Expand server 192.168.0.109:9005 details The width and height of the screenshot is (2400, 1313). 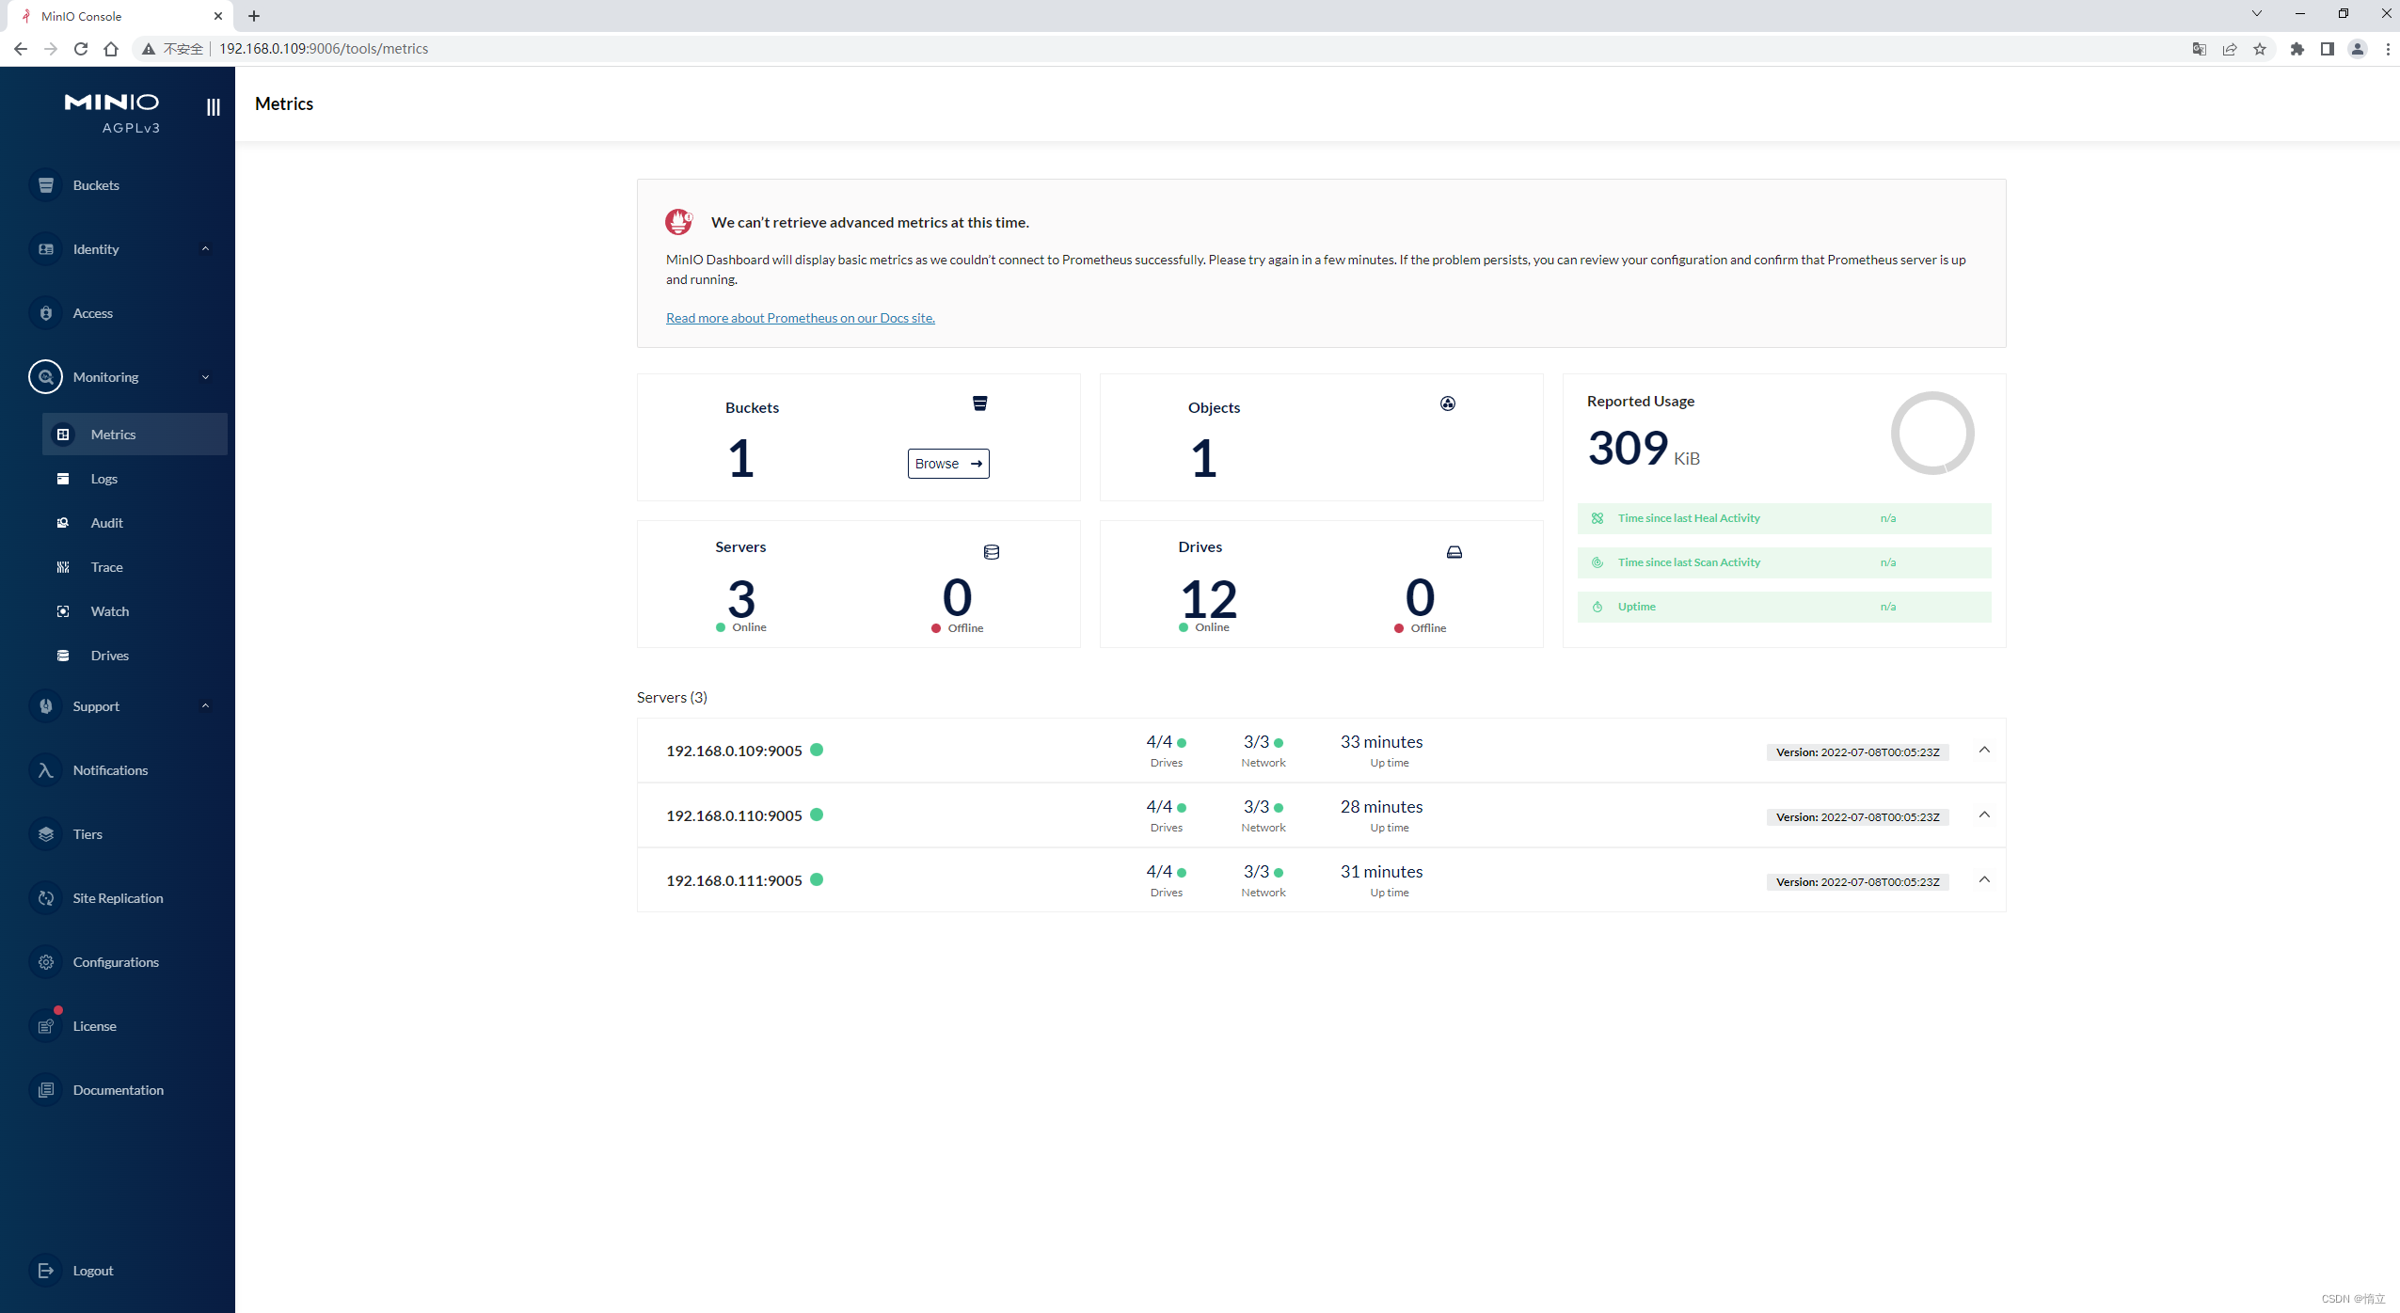1984,750
